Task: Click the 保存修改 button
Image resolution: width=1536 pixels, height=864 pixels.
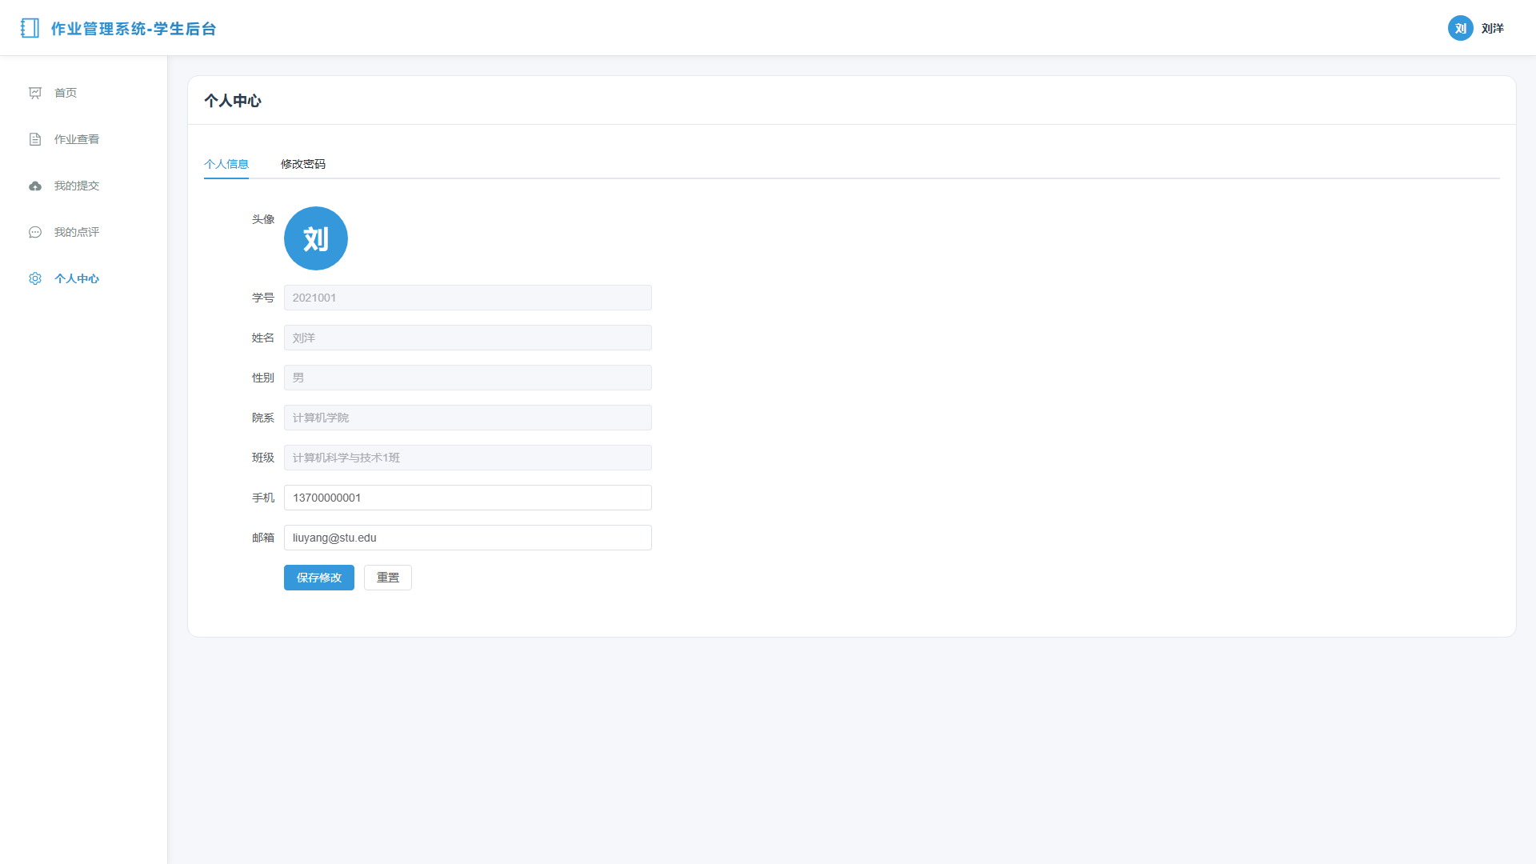Action: (x=319, y=578)
